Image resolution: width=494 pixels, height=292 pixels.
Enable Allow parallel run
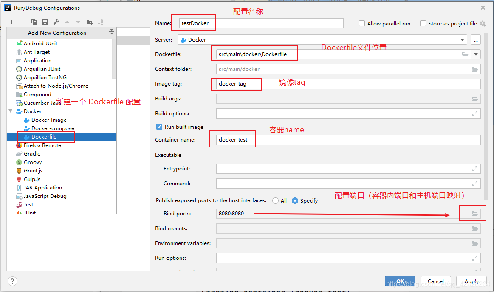tap(362, 23)
